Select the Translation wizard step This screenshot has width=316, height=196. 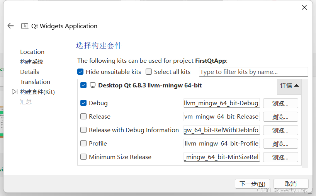tap(35, 82)
